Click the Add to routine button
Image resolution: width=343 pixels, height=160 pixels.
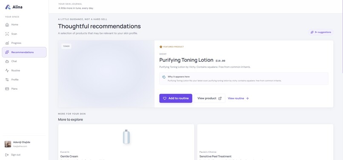pos(176,98)
